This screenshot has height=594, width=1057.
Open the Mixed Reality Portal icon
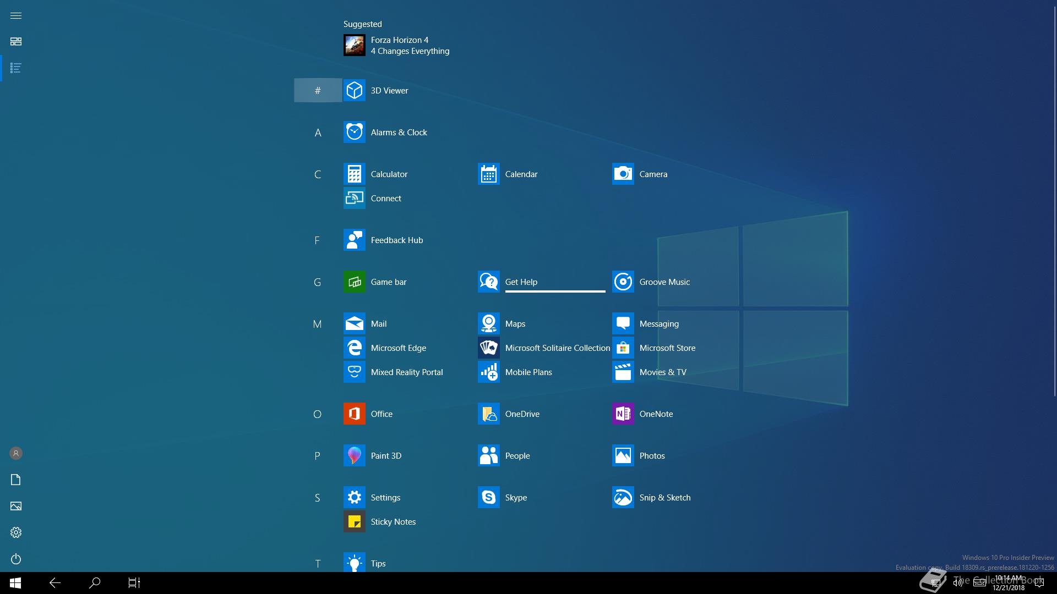354,372
